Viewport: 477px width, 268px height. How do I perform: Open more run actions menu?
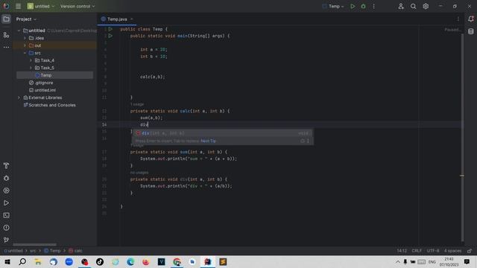point(374,6)
